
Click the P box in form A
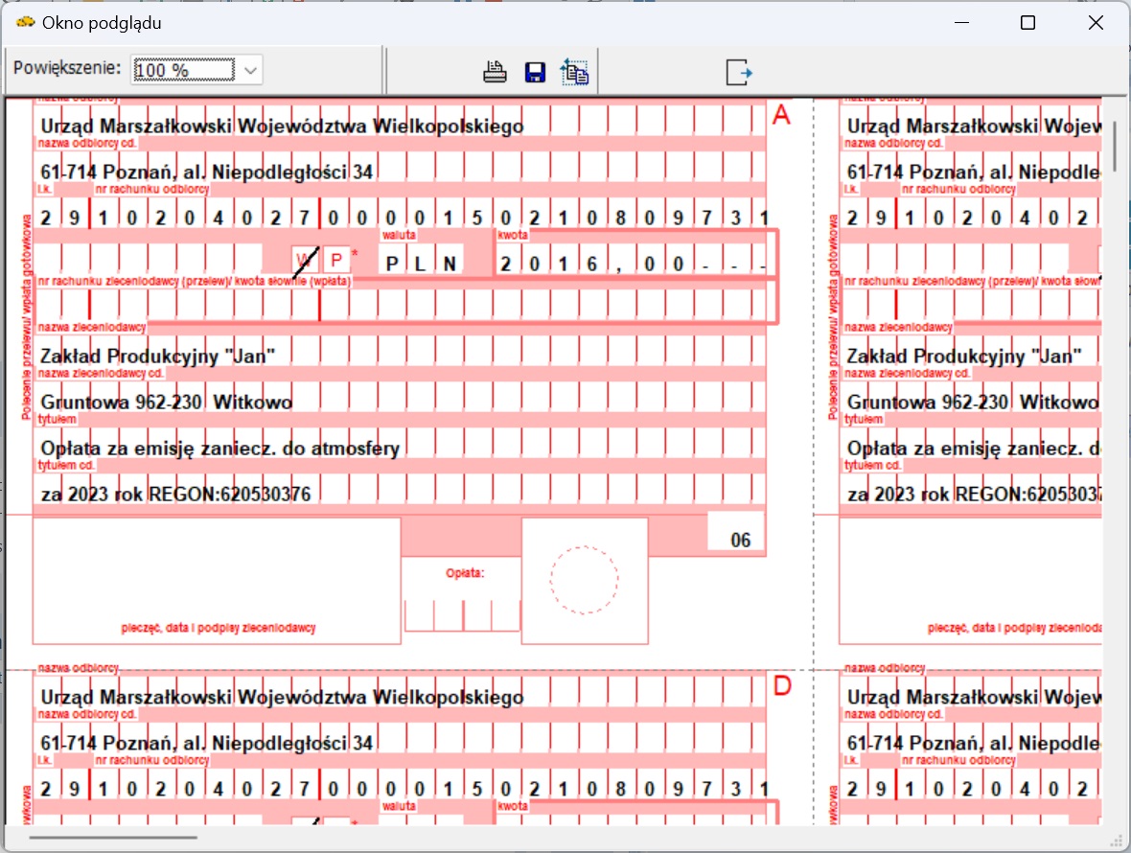click(336, 260)
